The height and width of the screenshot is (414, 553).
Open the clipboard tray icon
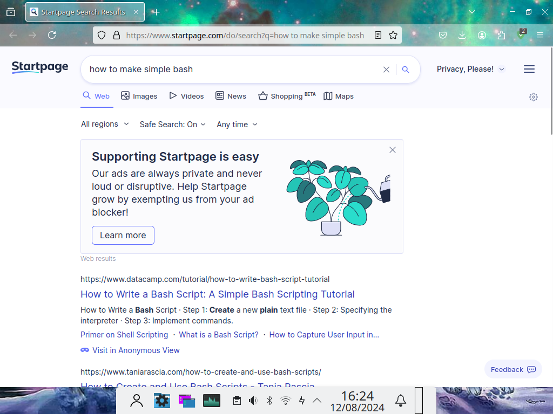(x=237, y=401)
